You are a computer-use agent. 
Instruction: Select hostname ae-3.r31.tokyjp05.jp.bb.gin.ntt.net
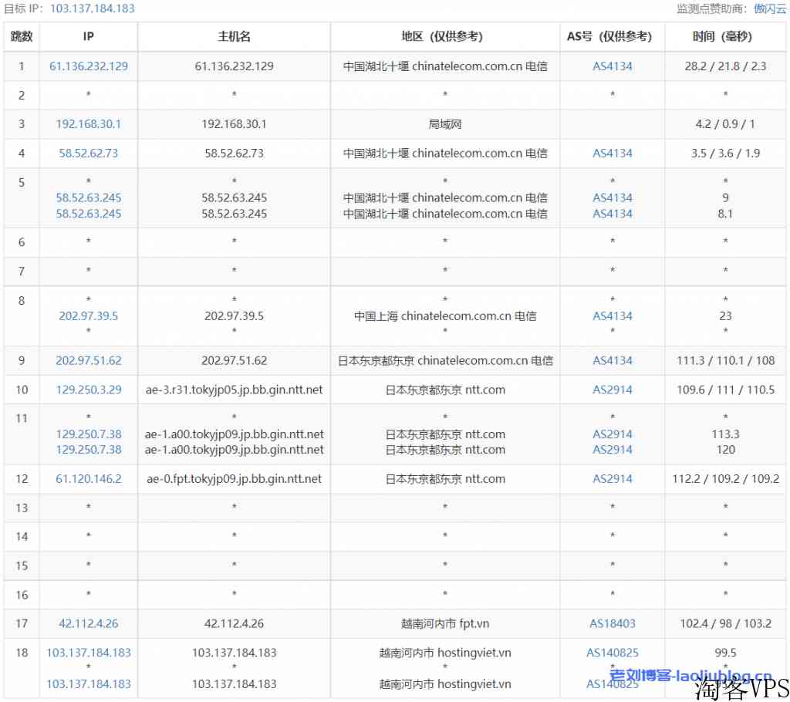point(235,390)
